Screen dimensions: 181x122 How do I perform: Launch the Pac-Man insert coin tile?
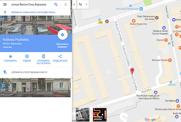pyautogui.click(x=100, y=114)
